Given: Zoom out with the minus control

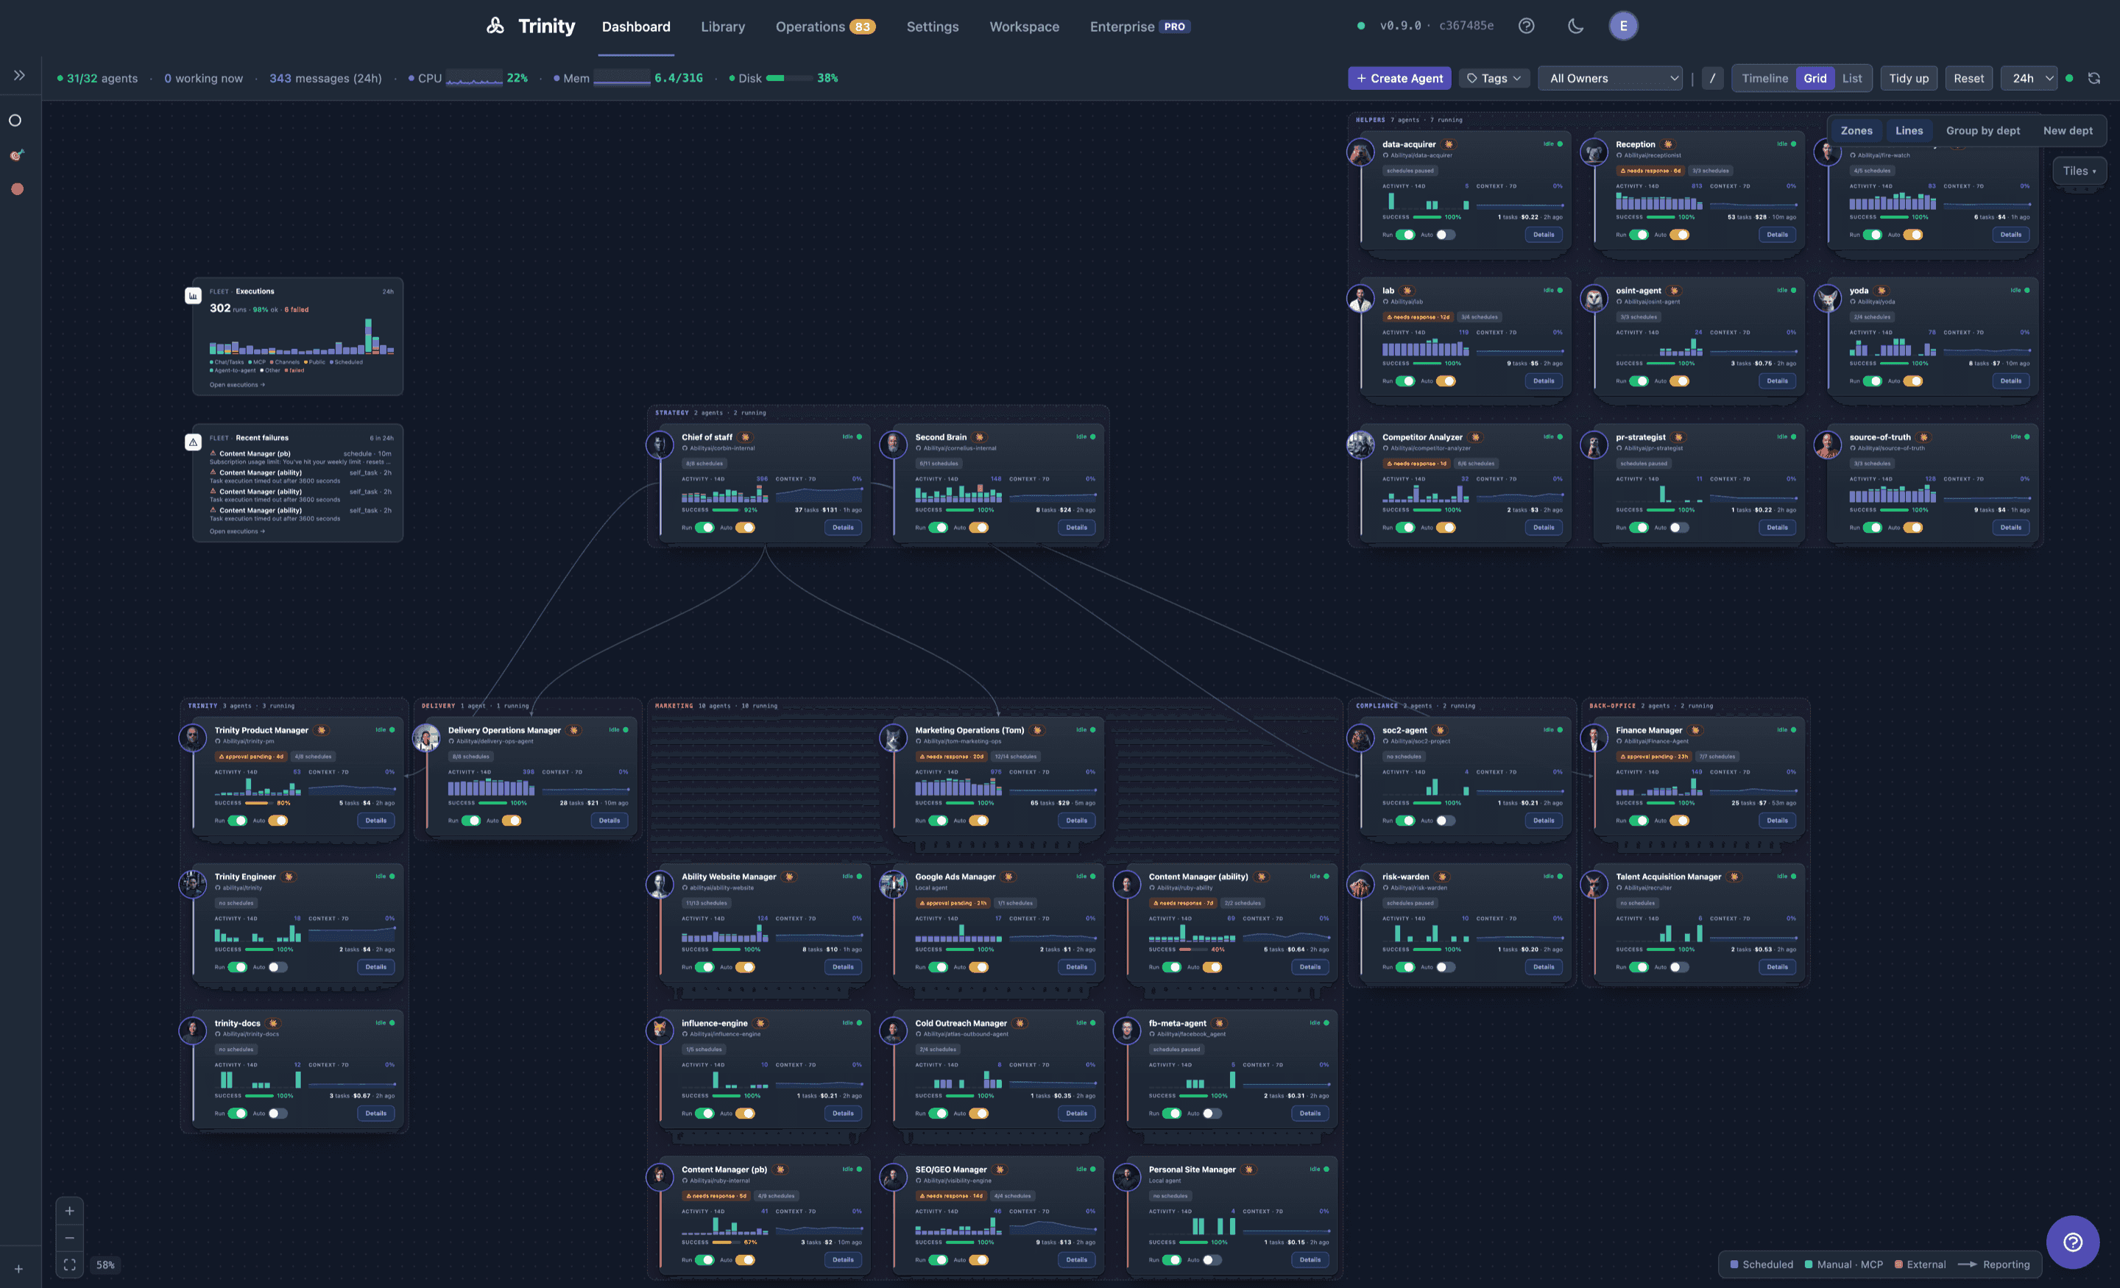Looking at the screenshot, I should (70, 1237).
